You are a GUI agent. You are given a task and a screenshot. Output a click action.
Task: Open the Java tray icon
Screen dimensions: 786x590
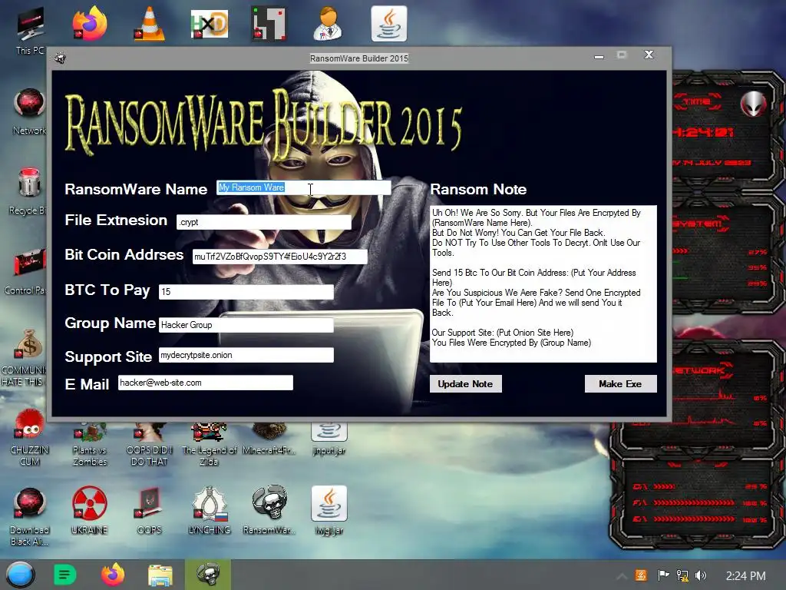(641, 575)
